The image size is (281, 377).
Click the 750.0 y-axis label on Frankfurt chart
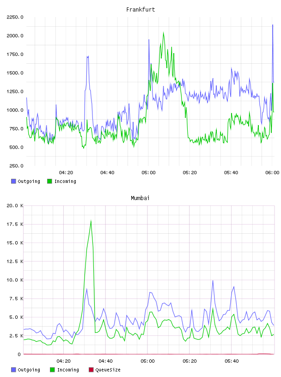tap(16, 128)
